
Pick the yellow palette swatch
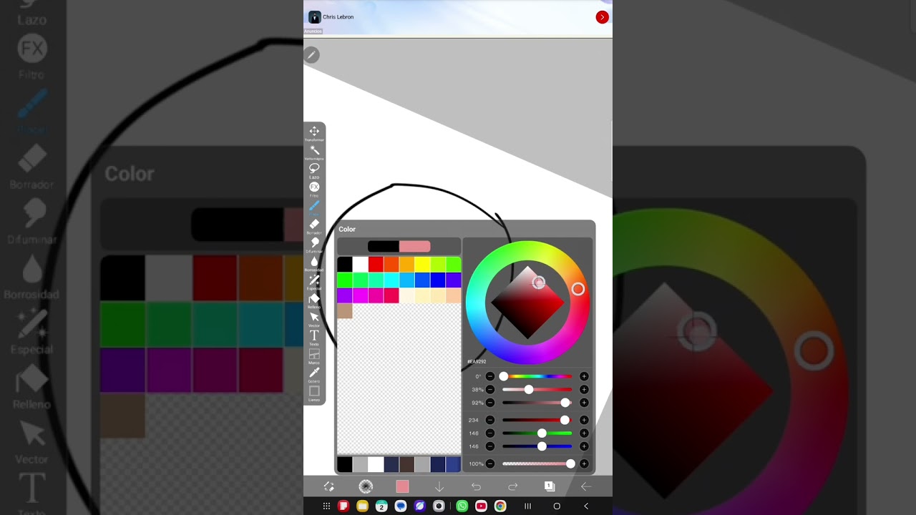(x=422, y=265)
